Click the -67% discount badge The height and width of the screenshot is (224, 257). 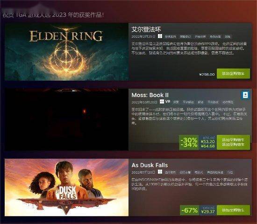click(189, 210)
